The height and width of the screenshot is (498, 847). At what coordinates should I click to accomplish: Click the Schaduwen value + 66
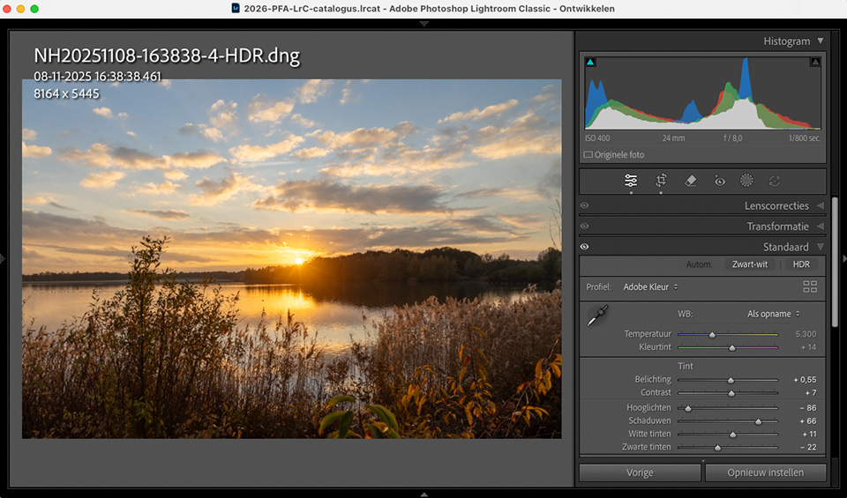point(808,420)
